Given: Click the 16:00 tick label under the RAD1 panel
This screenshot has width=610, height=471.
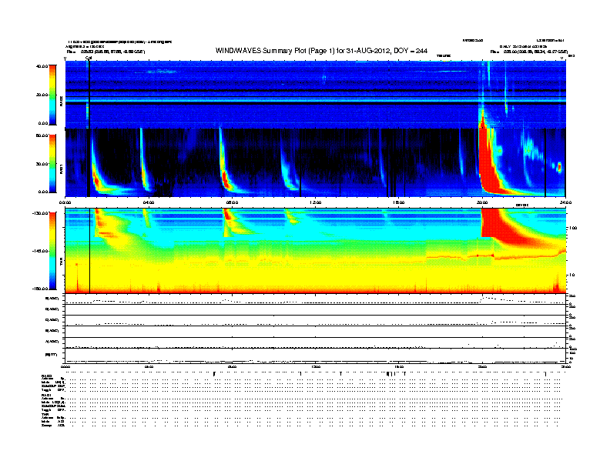Looking at the screenshot, I should pyautogui.click(x=399, y=202).
